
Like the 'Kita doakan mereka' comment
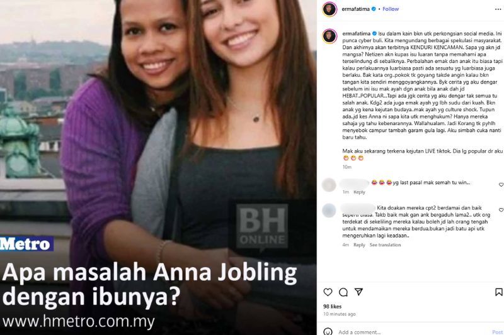pyautogui.click(x=501, y=210)
